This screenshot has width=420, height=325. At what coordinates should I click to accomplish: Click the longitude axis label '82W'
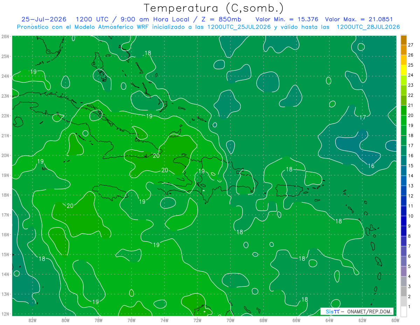pyautogui.click(x=33, y=320)
